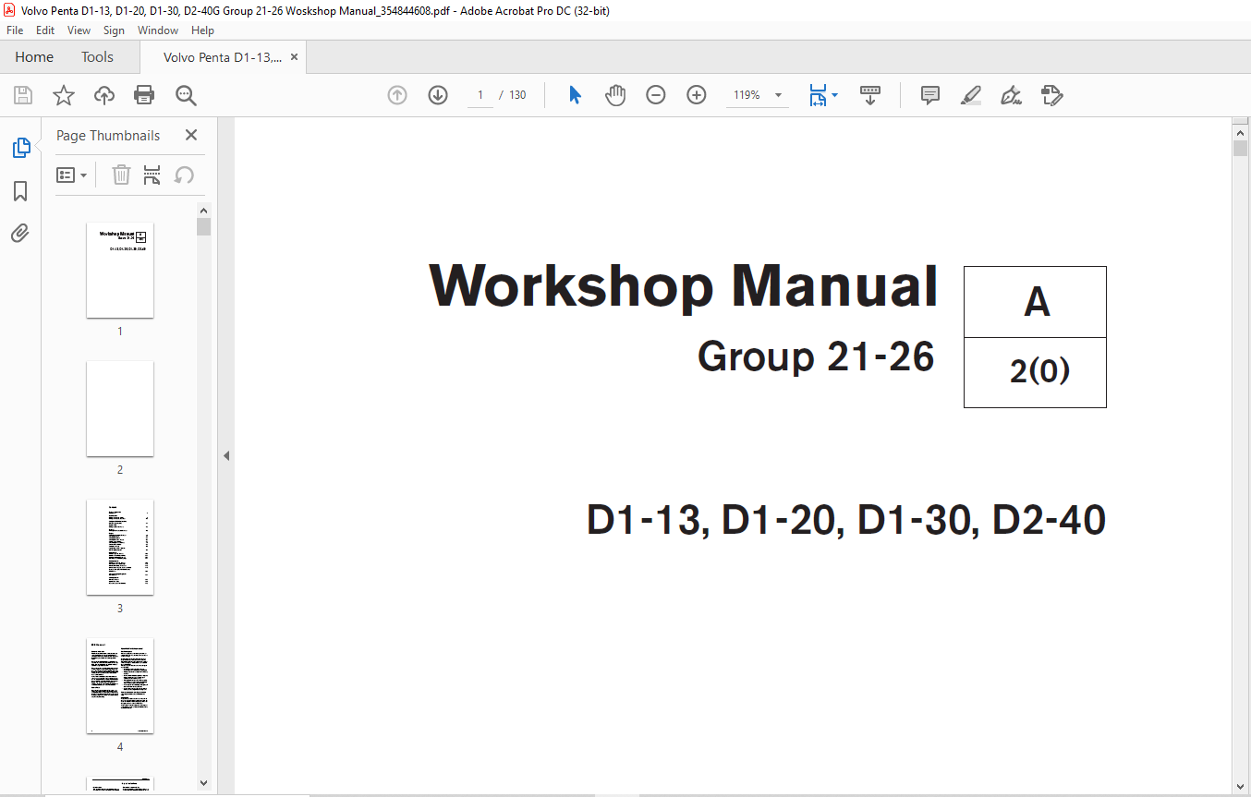This screenshot has width=1251, height=797.
Task: Open the Sign menu
Action: [x=114, y=30]
